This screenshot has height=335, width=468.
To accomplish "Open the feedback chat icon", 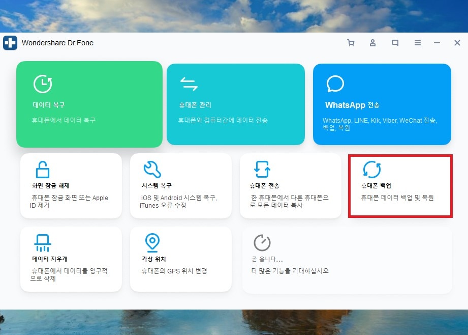I will pyautogui.click(x=395, y=43).
